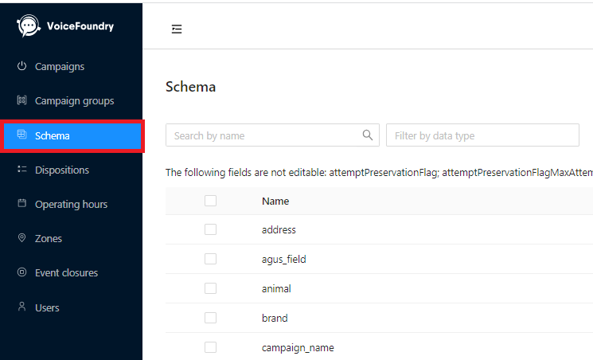Click the Dispositions list icon
This screenshot has height=360, width=593.
(22, 169)
